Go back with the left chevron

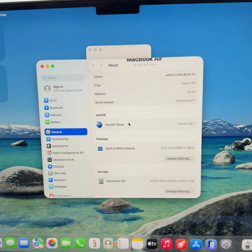pos(93,65)
